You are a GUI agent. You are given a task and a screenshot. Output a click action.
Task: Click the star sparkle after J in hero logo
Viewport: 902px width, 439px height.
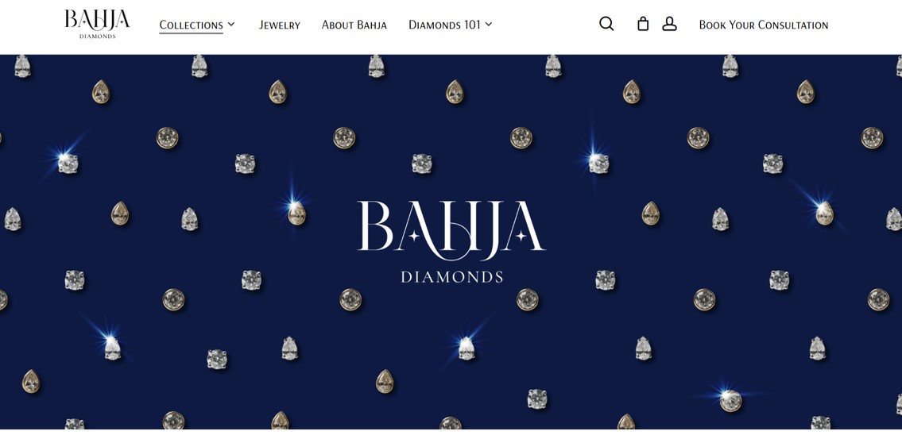(x=521, y=236)
